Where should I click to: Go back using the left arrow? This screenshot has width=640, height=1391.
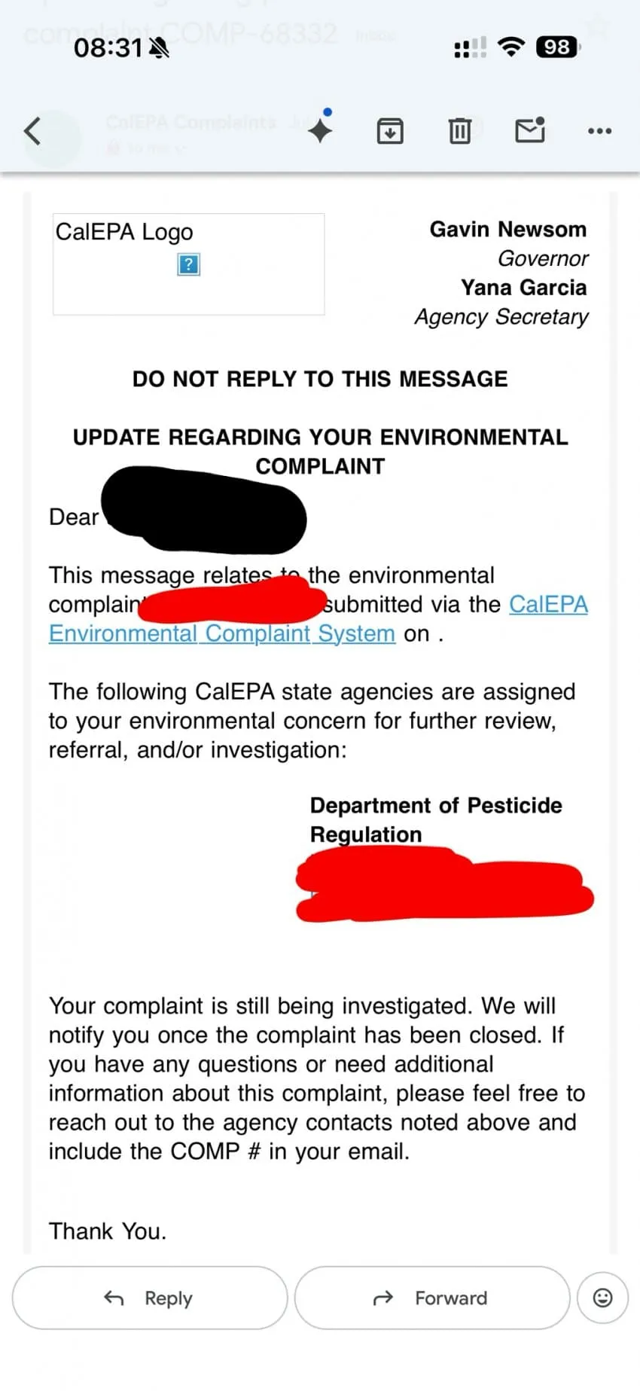[x=32, y=131]
